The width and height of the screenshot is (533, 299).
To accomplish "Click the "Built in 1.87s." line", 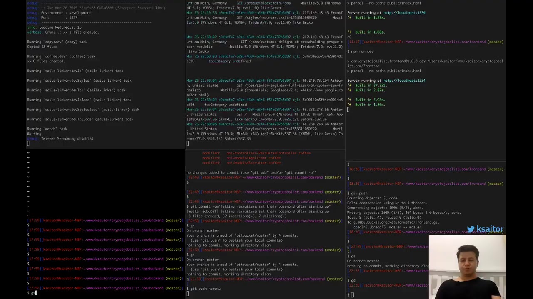I will point(366,18).
